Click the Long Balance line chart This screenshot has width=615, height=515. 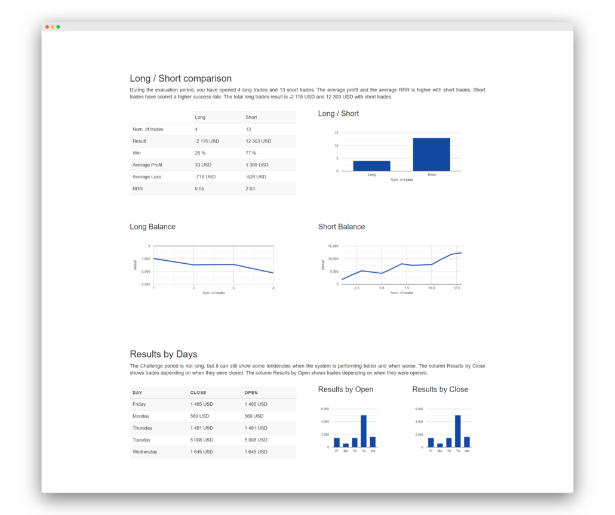coord(213,265)
